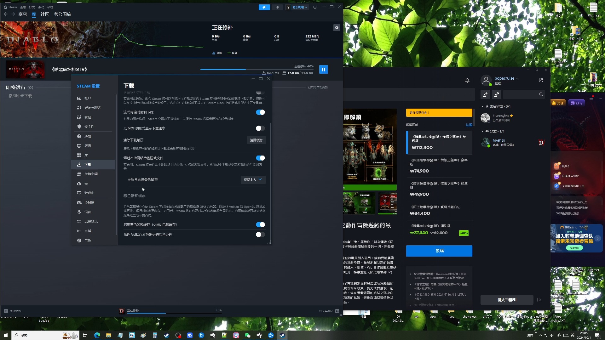The image size is (605, 340).
Task: Open the Windows Start menu
Action: coord(5,335)
